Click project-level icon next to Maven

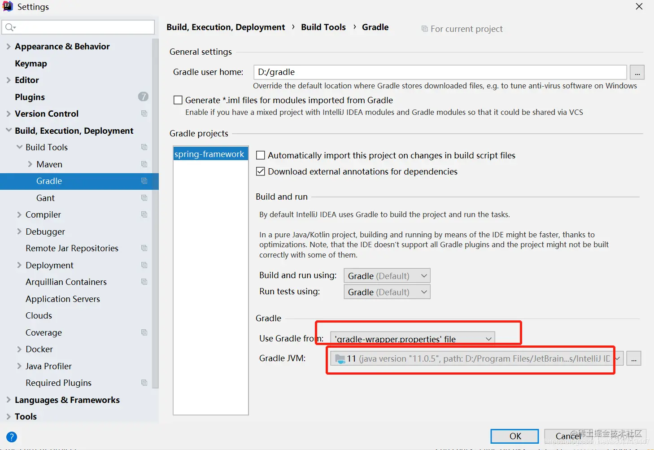(144, 164)
